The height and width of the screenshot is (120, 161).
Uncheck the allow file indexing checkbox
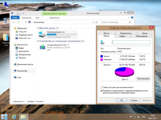pos(101,91)
